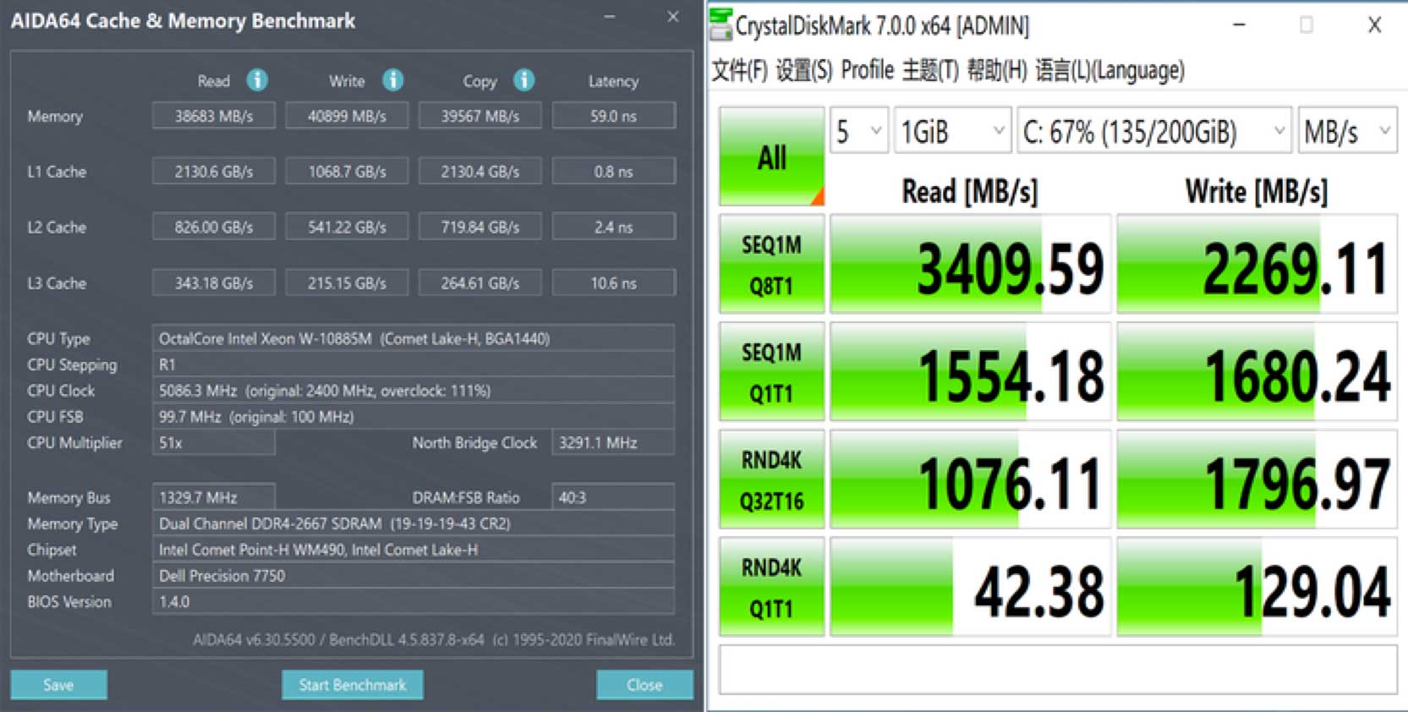Open the 语言(L)(Language) menu
Viewport: 1408px width, 712px height.
point(1109,70)
